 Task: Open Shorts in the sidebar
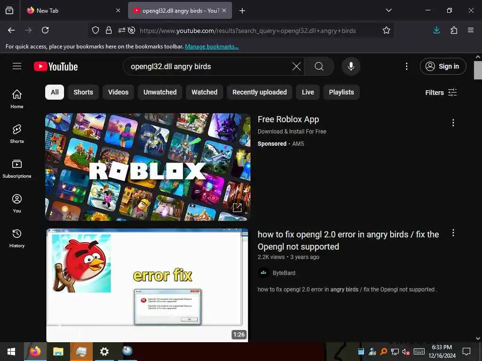pyautogui.click(x=17, y=134)
